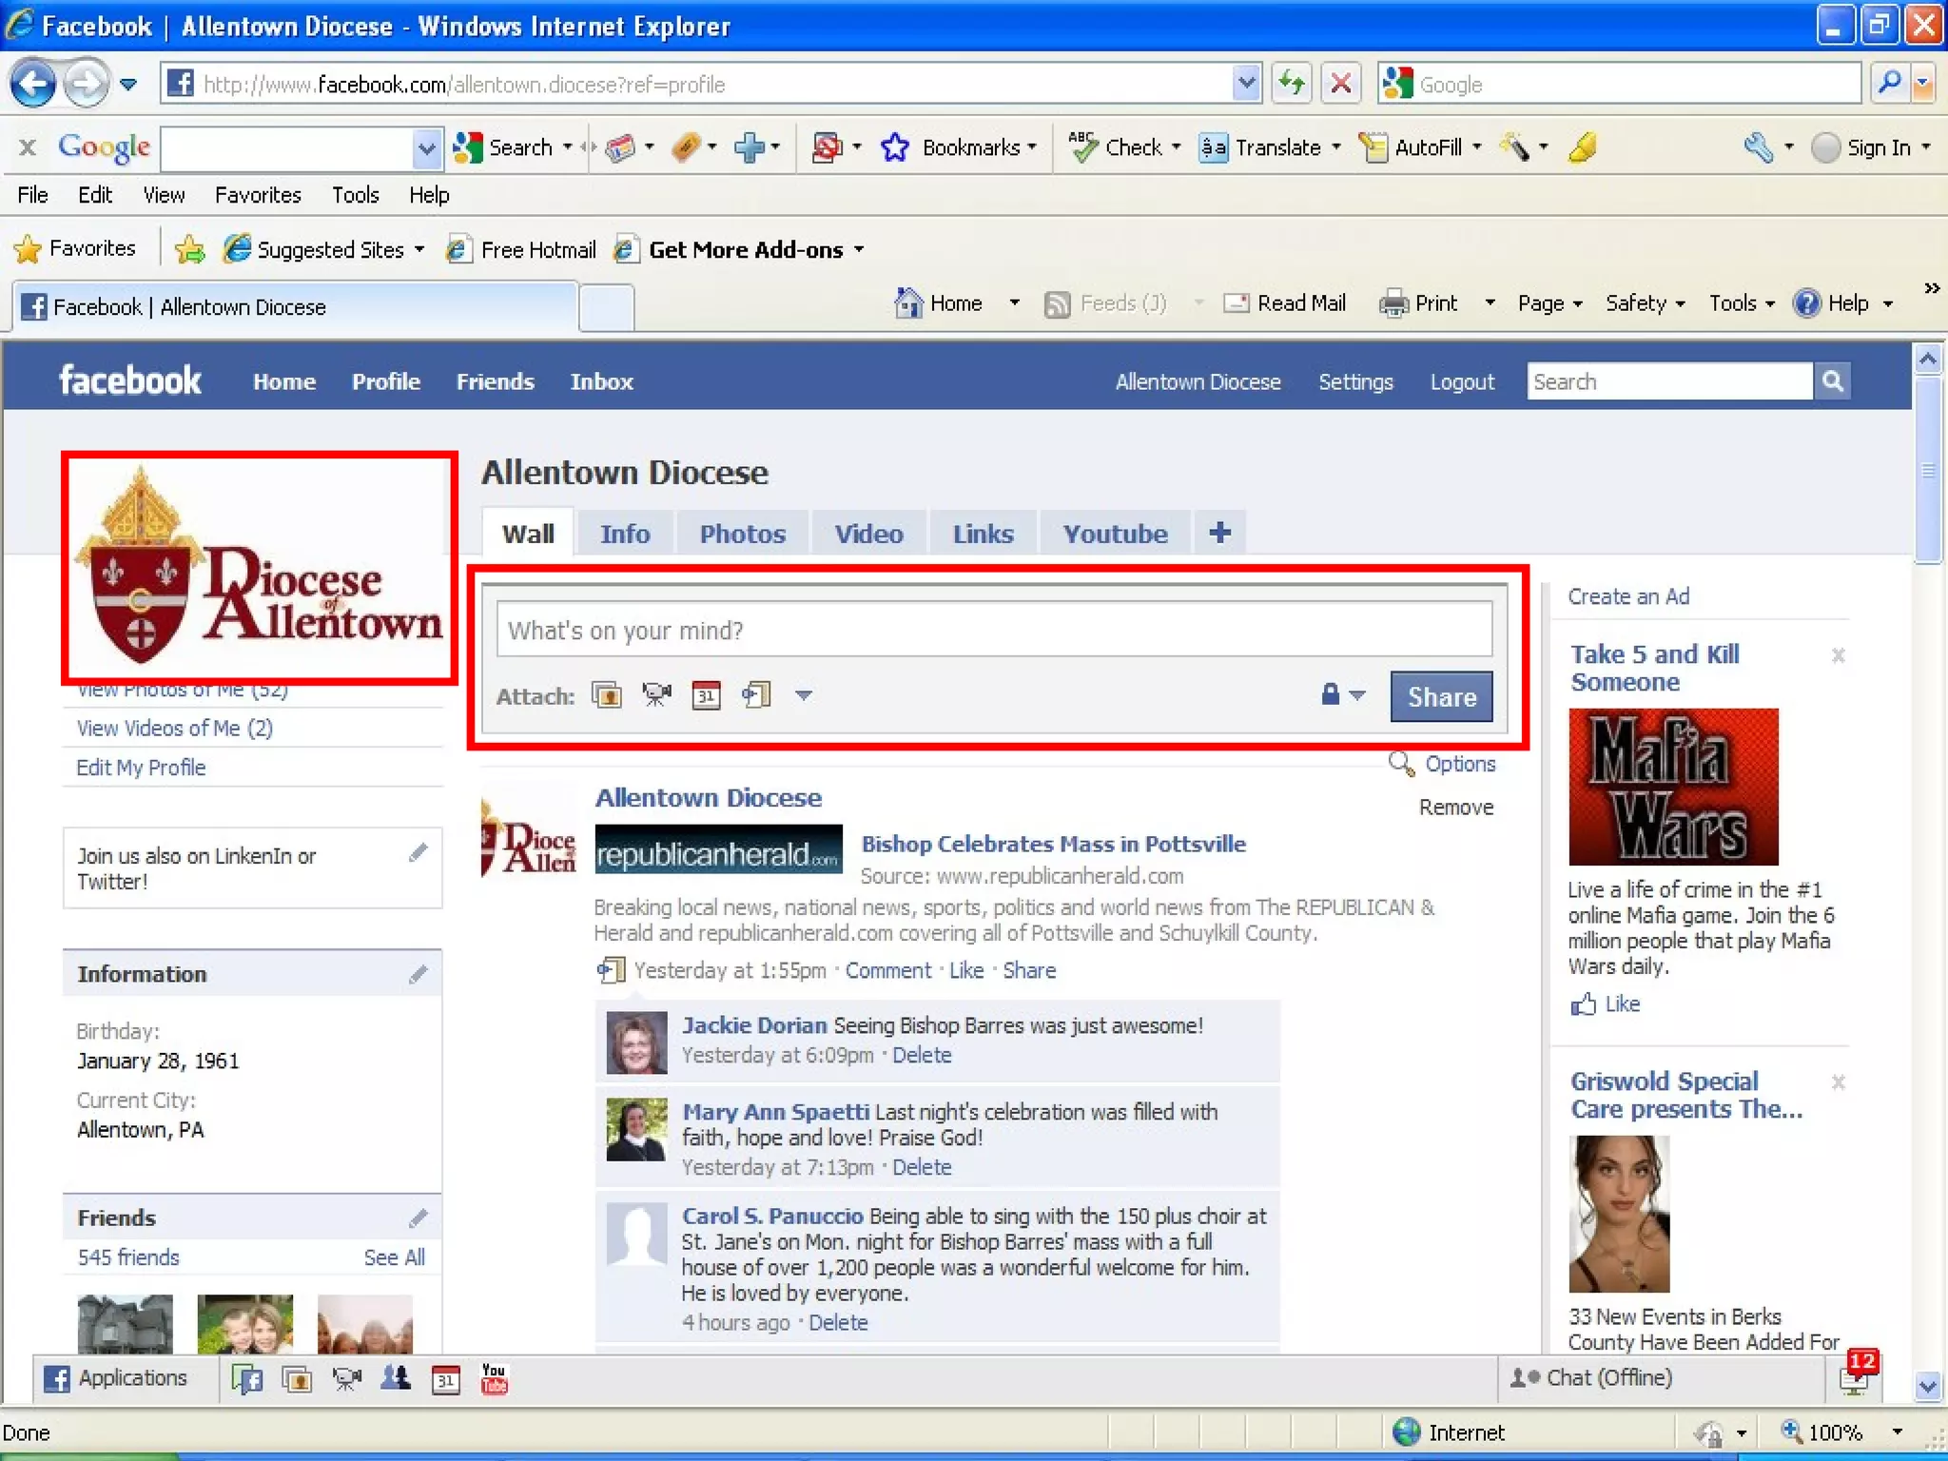Image resolution: width=1948 pixels, height=1461 pixels.
Task: Open notifications icon showing 12 alerts
Action: 1854,1375
